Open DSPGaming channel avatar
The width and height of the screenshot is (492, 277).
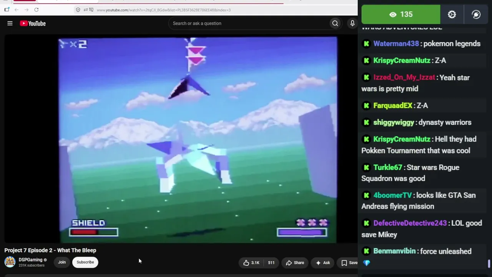click(10, 262)
